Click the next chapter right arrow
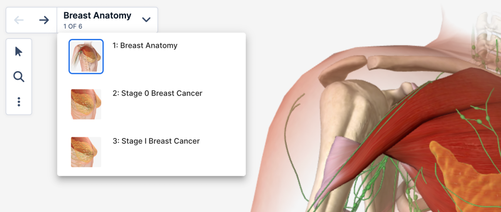The height and width of the screenshot is (212, 501). 44,20
